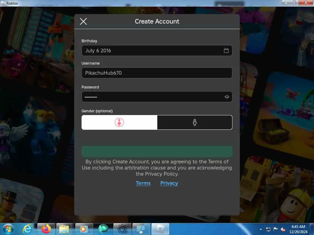Click the muted volume tray icon
Image resolution: width=314 pixels, height=235 pixels.
(x=283, y=229)
